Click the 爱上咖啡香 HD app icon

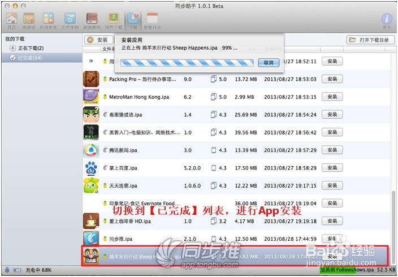coord(91,221)
